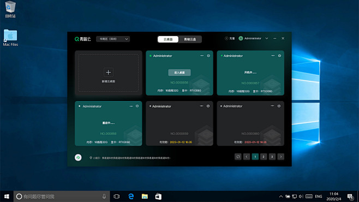
Task: Click the touch keyboard tray icon
Action: coord(309,197)
